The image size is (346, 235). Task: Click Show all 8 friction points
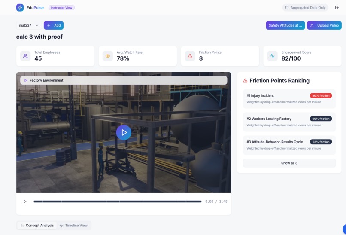tap(289, 163)
